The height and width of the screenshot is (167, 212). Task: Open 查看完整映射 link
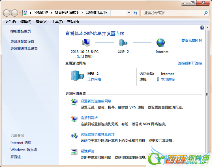[191, 41]
